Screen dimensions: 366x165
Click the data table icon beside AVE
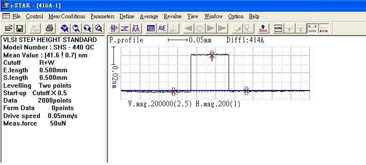150,28
